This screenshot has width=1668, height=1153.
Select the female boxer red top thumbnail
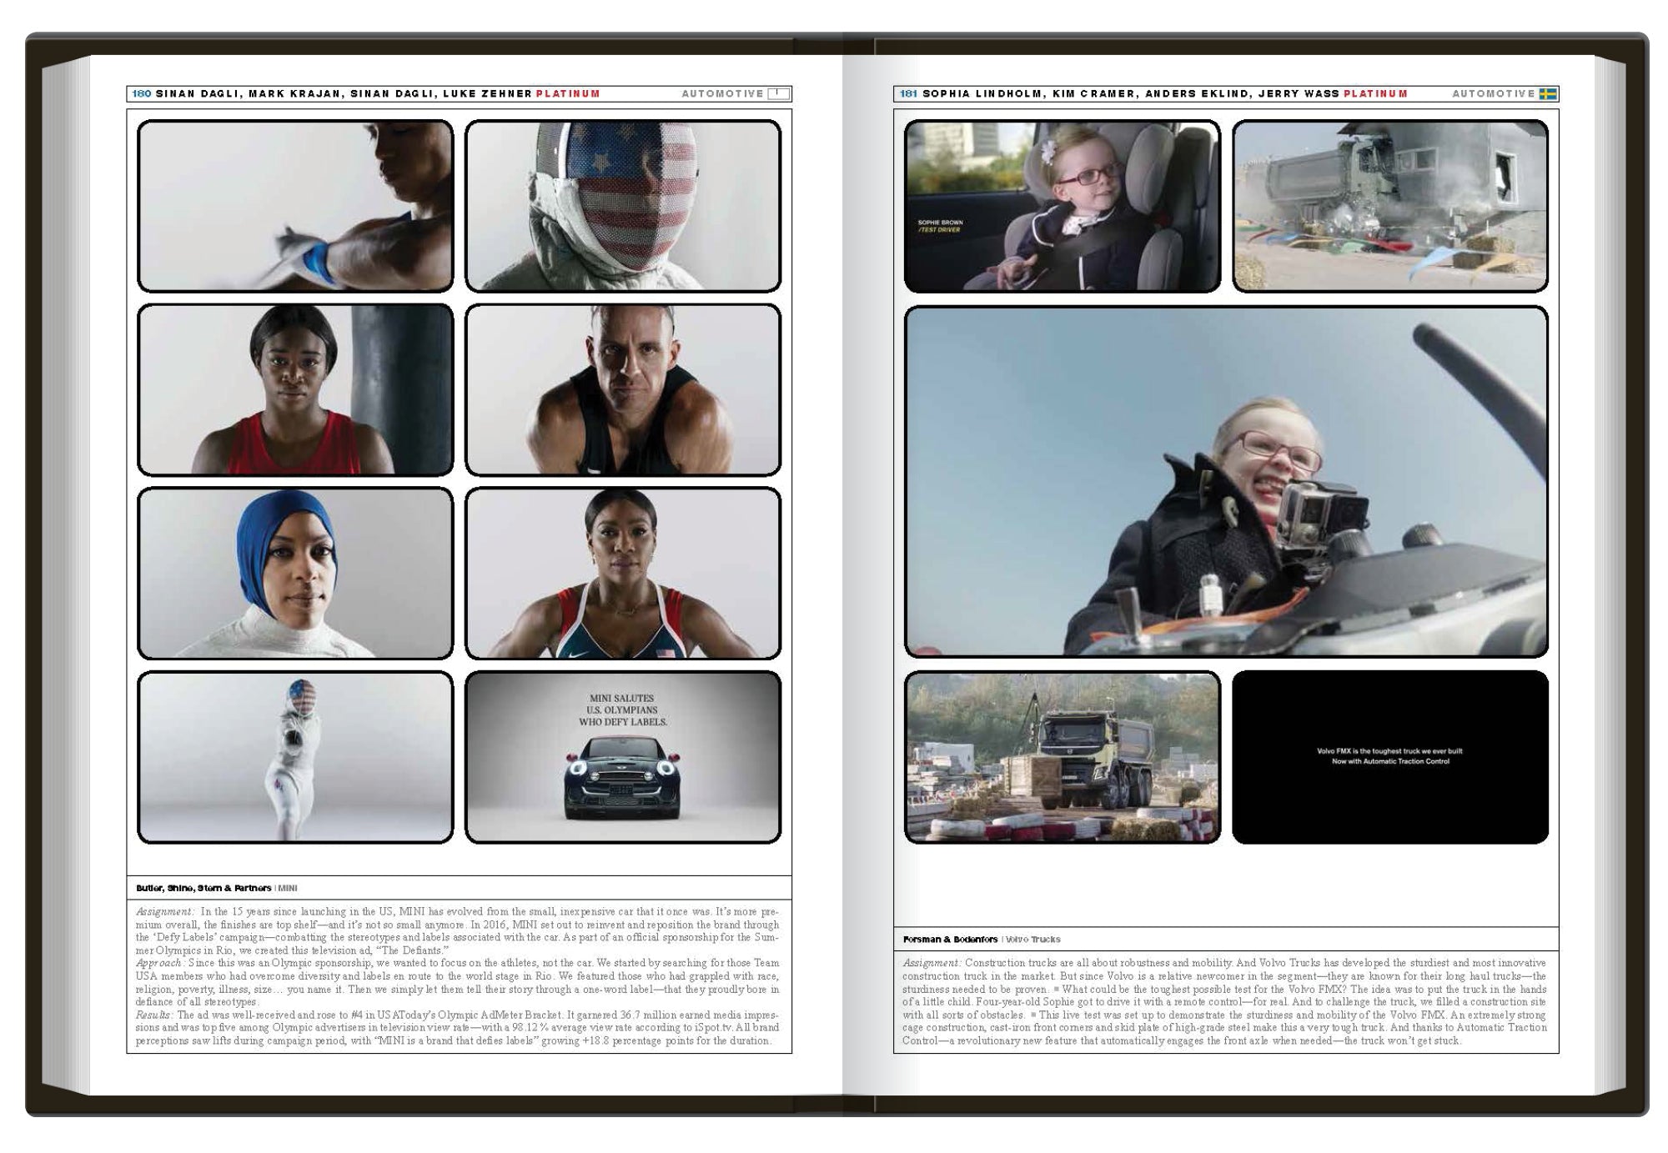point(295,389)
